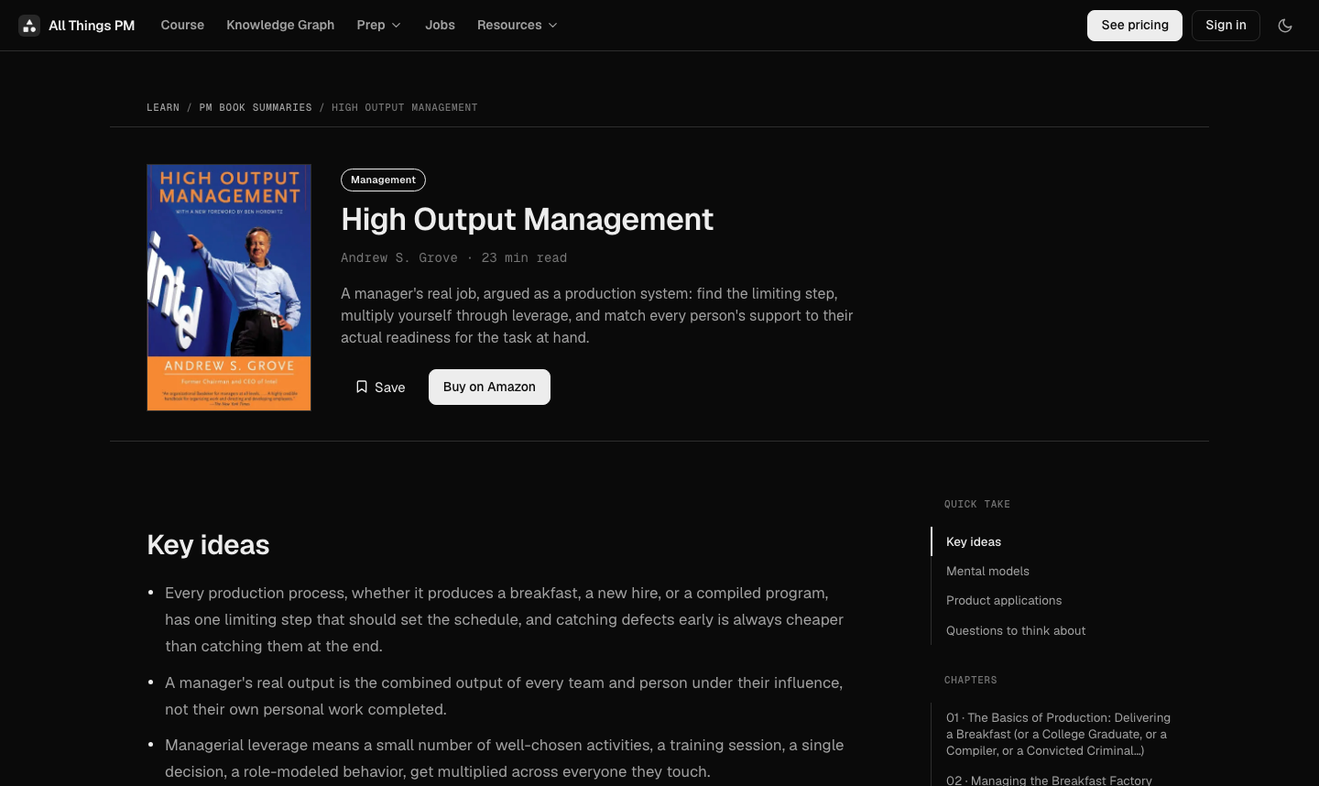Click the Sign in button
The height and width of the screenshot is (786, 1319).
click(1226, 26)
